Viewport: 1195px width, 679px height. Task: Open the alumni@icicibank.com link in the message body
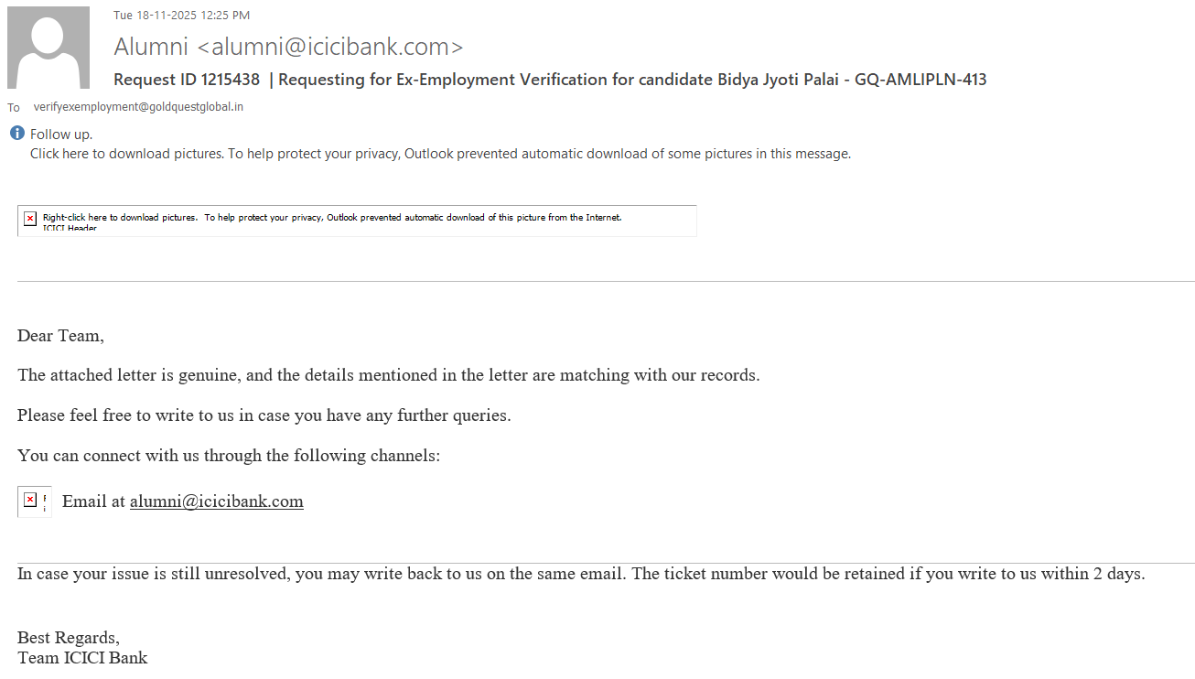tap(216, 501)
